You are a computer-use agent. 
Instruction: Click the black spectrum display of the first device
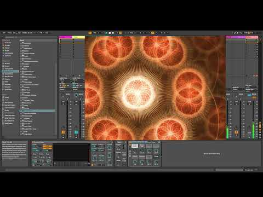coord(71,153)
